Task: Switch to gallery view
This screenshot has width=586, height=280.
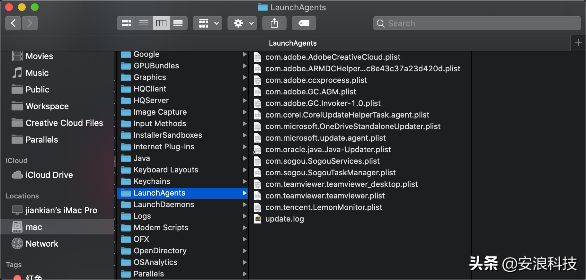Action: pyautogui.click(x=178, y=23)
